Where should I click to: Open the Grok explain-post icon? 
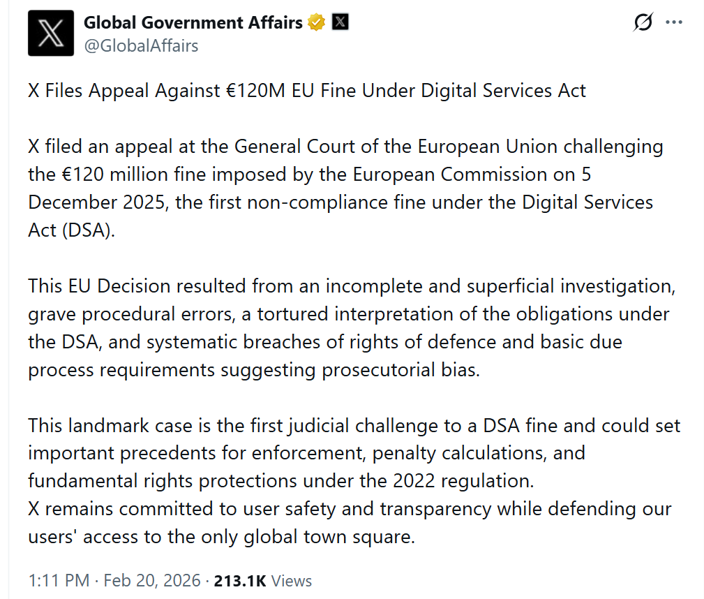click(643, 23)
